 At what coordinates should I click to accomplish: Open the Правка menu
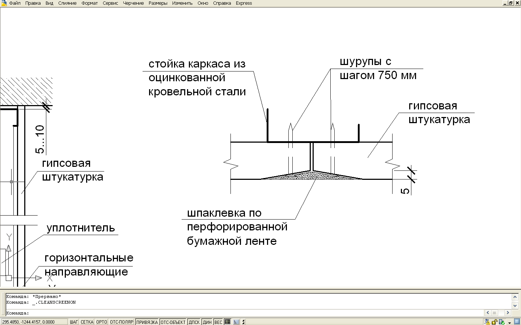tap(33, 3)
